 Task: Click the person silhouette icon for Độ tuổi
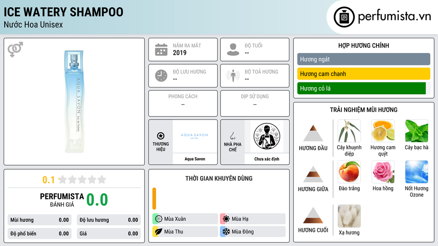[x=233, y=50]
